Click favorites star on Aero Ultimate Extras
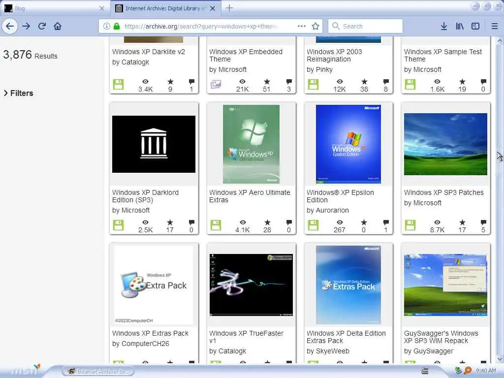The image size is (504, 378). tap(267, 222)
